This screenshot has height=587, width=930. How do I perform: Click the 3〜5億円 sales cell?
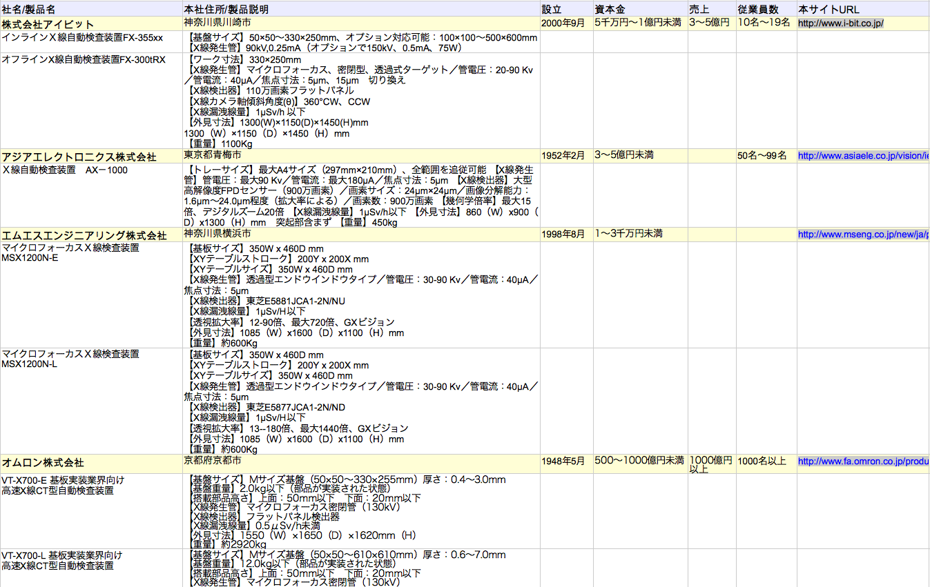712,24
